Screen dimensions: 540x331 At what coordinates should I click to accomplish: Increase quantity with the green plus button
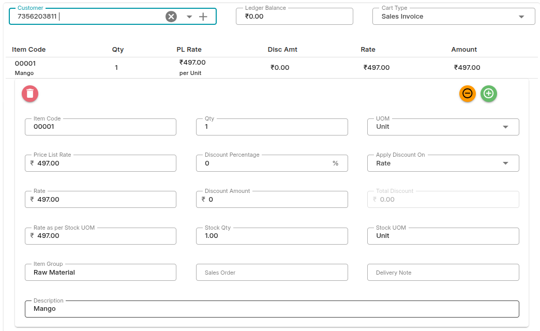click(489, 93)
